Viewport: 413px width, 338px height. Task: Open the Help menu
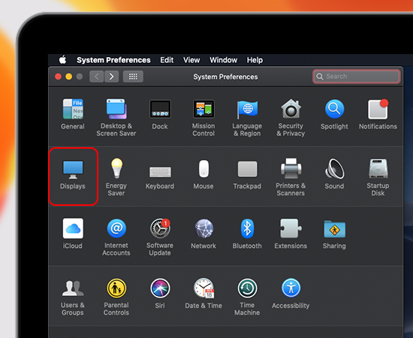coord(255,60)
